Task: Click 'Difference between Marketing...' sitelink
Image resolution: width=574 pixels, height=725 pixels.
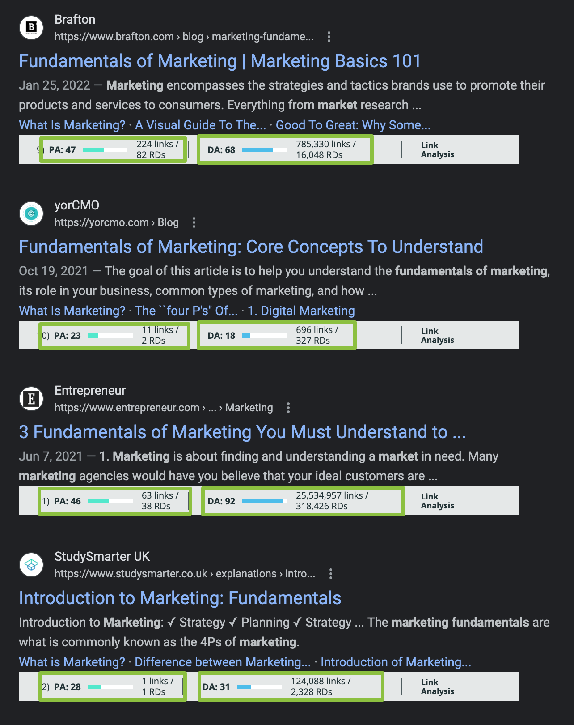Action: click(223, 662)
